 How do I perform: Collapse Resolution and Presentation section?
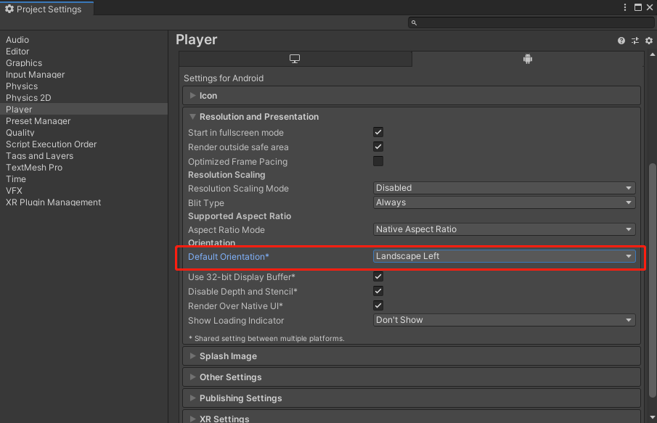pyautogui.click(x=412, y=117)
